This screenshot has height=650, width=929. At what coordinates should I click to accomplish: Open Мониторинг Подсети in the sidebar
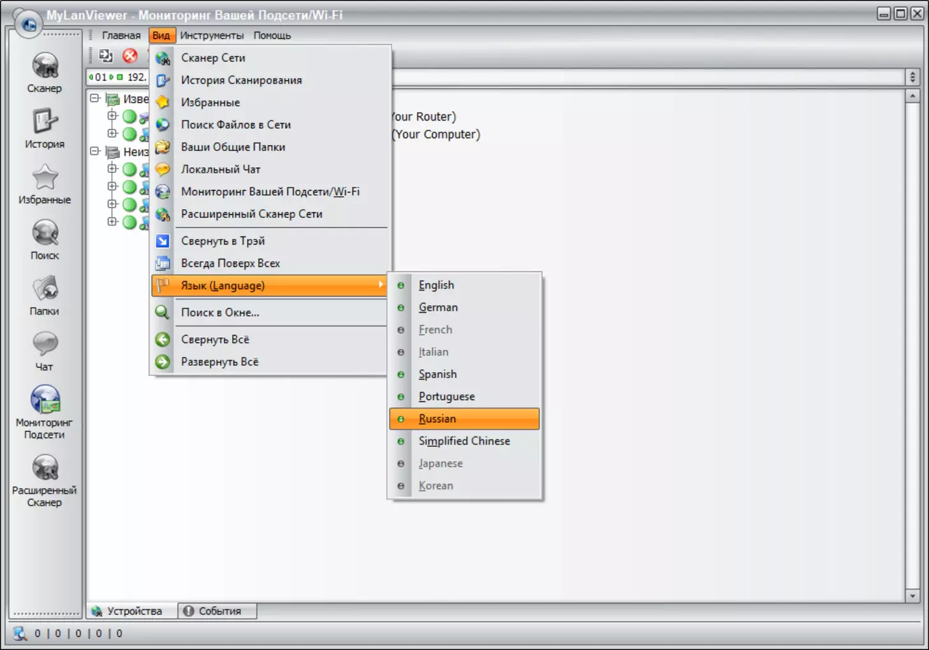pyautogui.click(x=45, y=412)
